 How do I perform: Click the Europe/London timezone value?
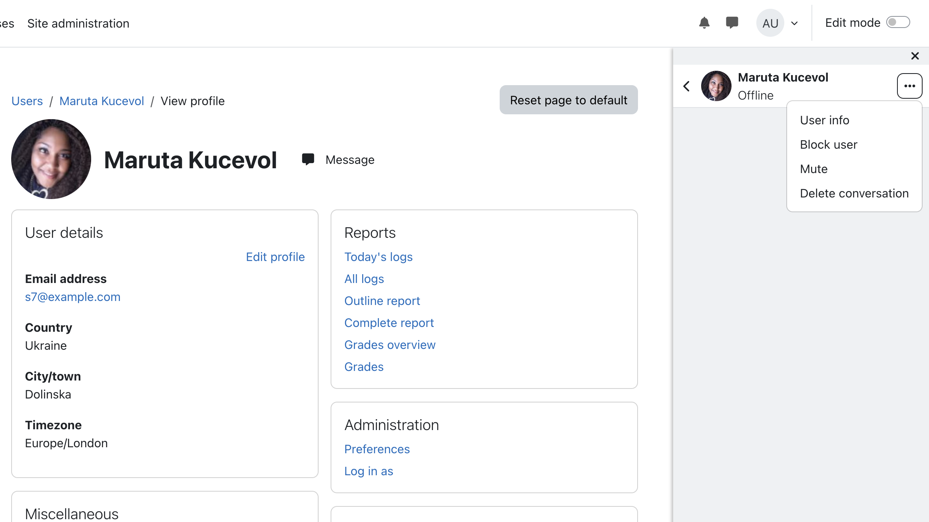coord(66,443)
